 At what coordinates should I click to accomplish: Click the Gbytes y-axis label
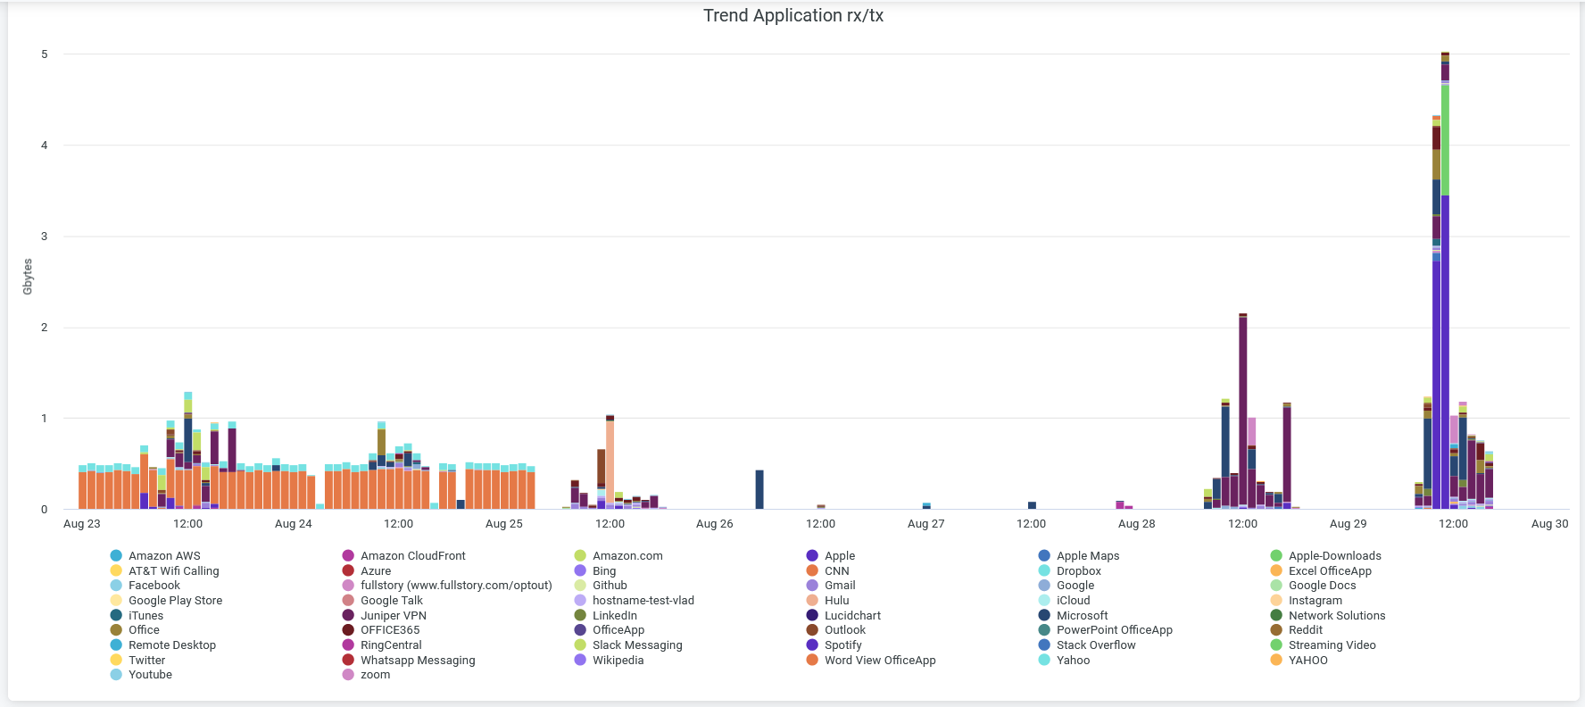click(x=28, y=277)
